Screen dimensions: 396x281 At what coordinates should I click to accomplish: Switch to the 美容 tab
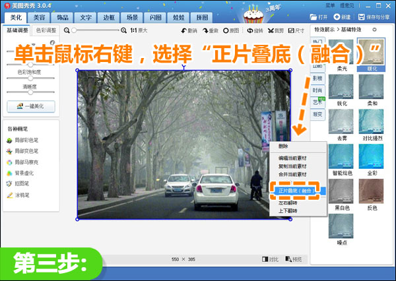pos(39,18)
